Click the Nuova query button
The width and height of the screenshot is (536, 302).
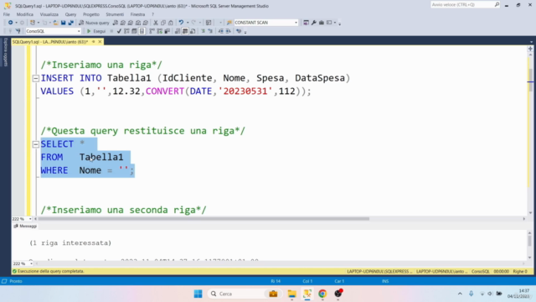tap(94, 23)
